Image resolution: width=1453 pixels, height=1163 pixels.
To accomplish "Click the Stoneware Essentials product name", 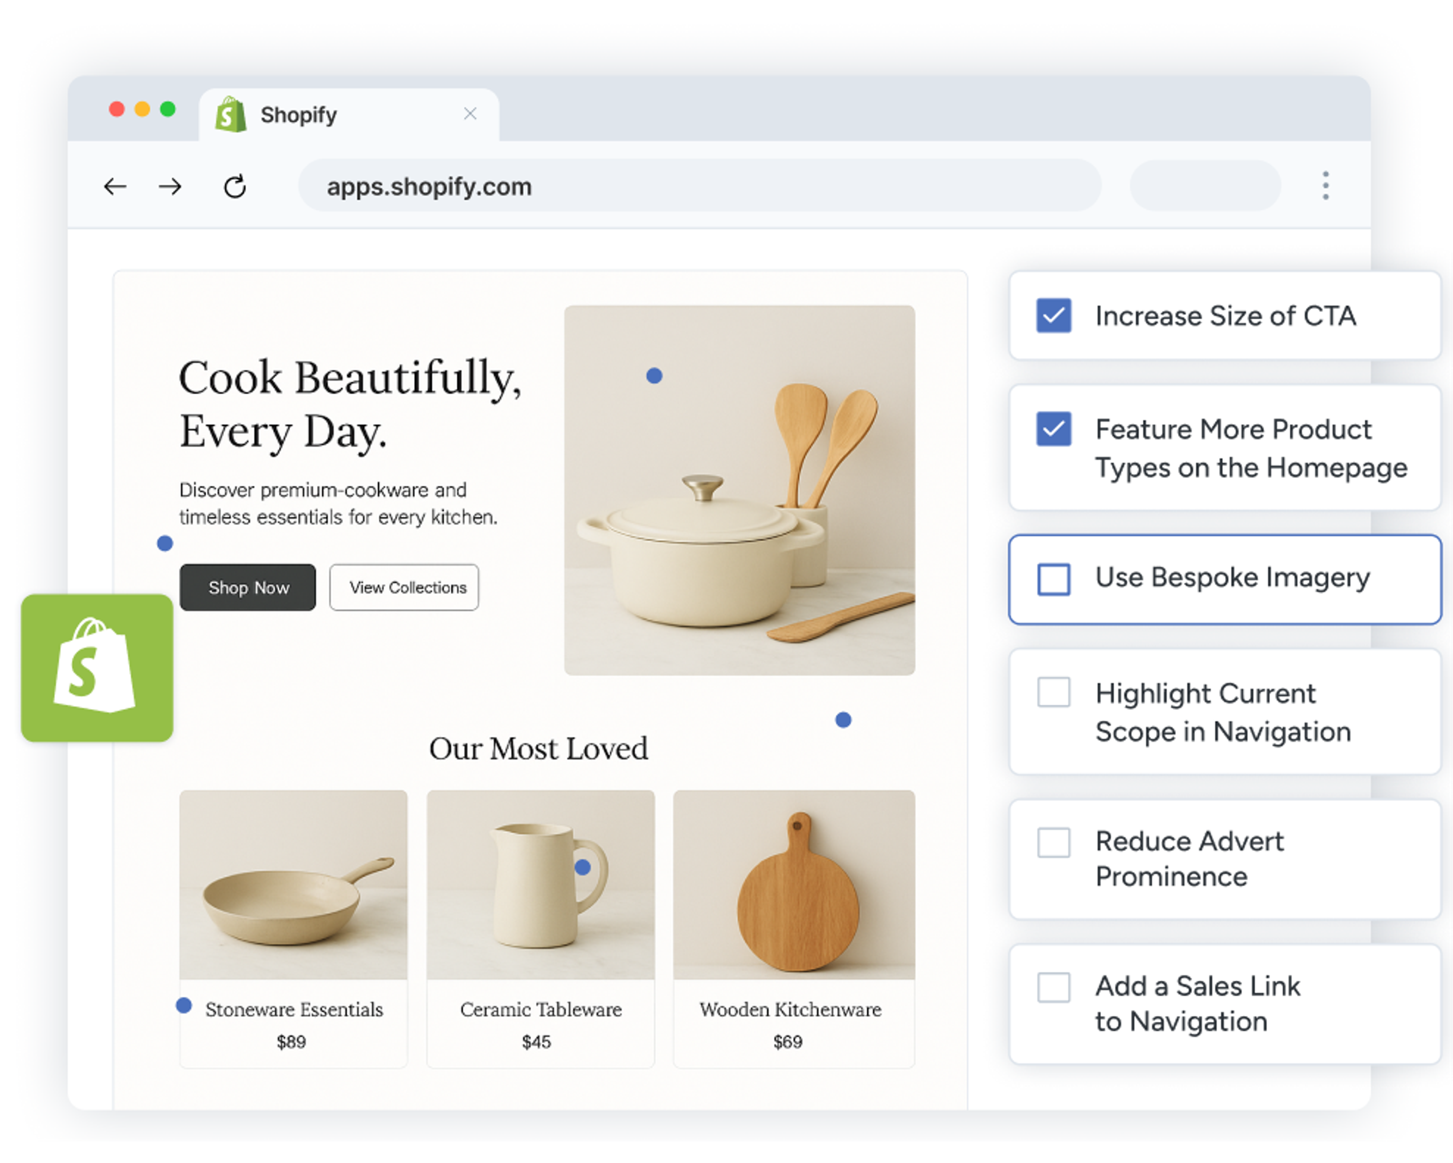I will [x=294, y=1009].
